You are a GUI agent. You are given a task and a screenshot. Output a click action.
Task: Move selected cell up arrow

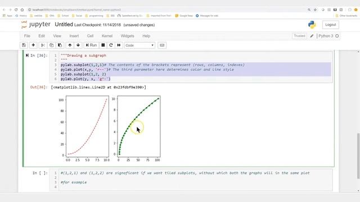70,45
